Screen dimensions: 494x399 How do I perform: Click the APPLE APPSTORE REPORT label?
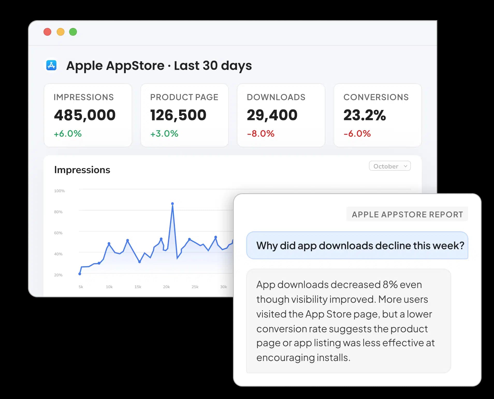407,214
